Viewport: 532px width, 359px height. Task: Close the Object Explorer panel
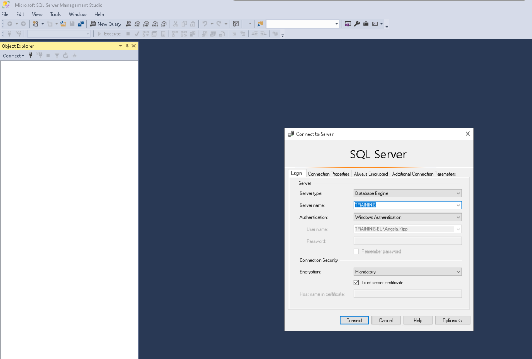134,46
